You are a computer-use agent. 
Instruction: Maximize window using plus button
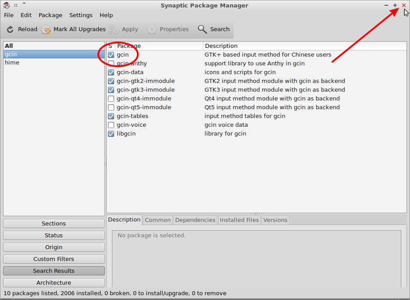coord(395,5)
